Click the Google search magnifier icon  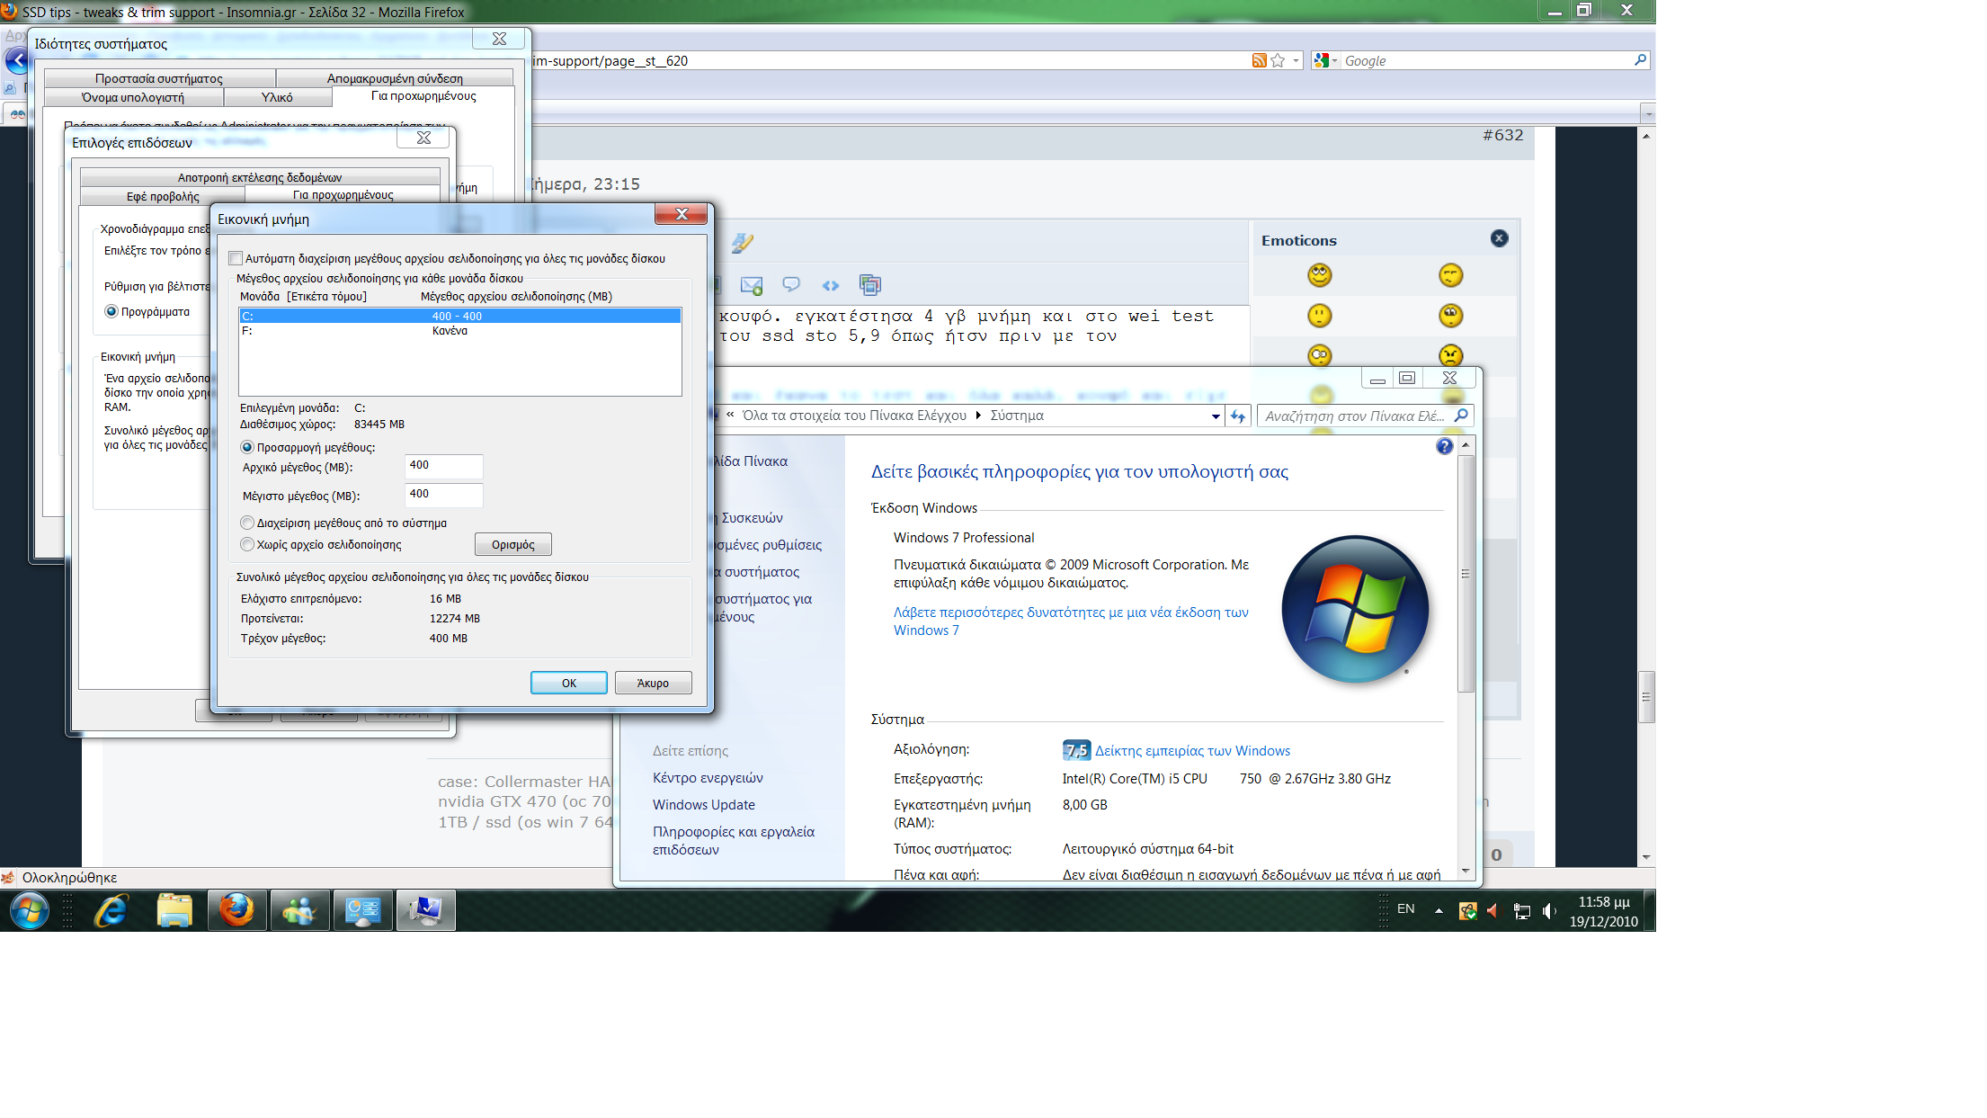click(x=1640, y=60)
